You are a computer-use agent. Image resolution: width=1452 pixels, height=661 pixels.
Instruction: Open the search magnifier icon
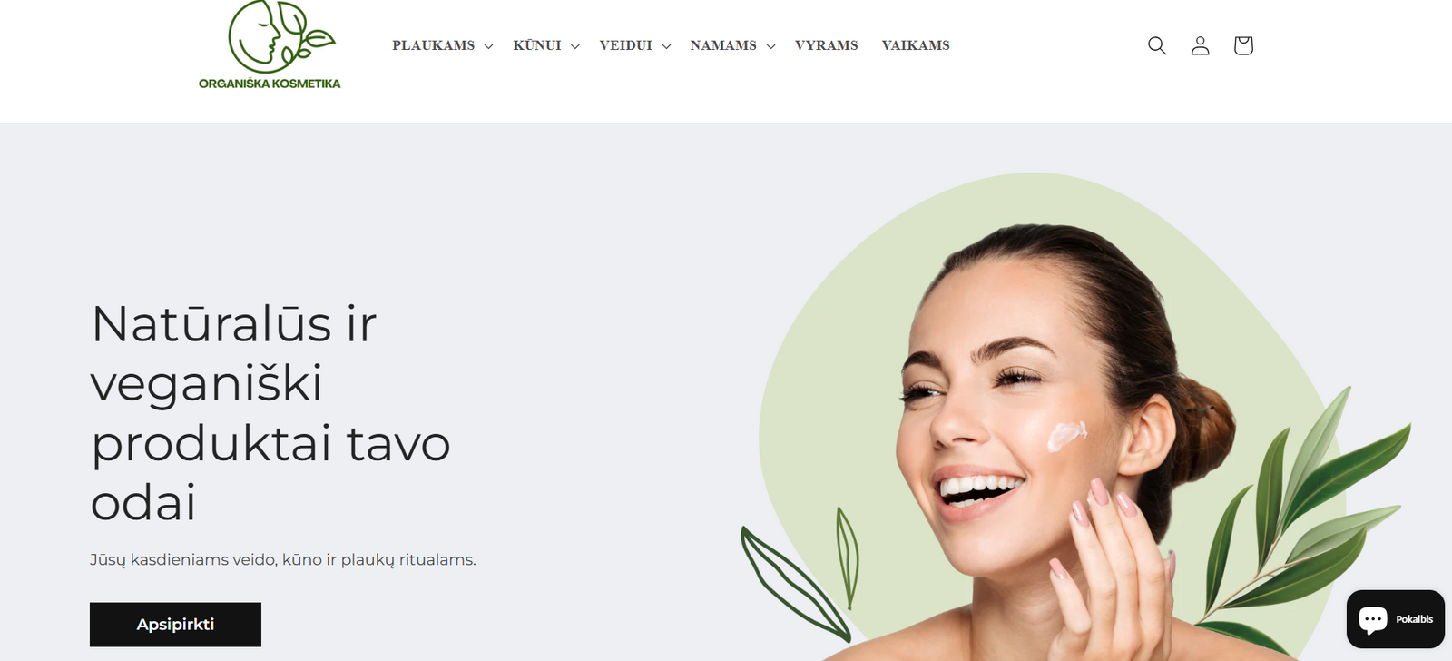tap(1156, 45)
